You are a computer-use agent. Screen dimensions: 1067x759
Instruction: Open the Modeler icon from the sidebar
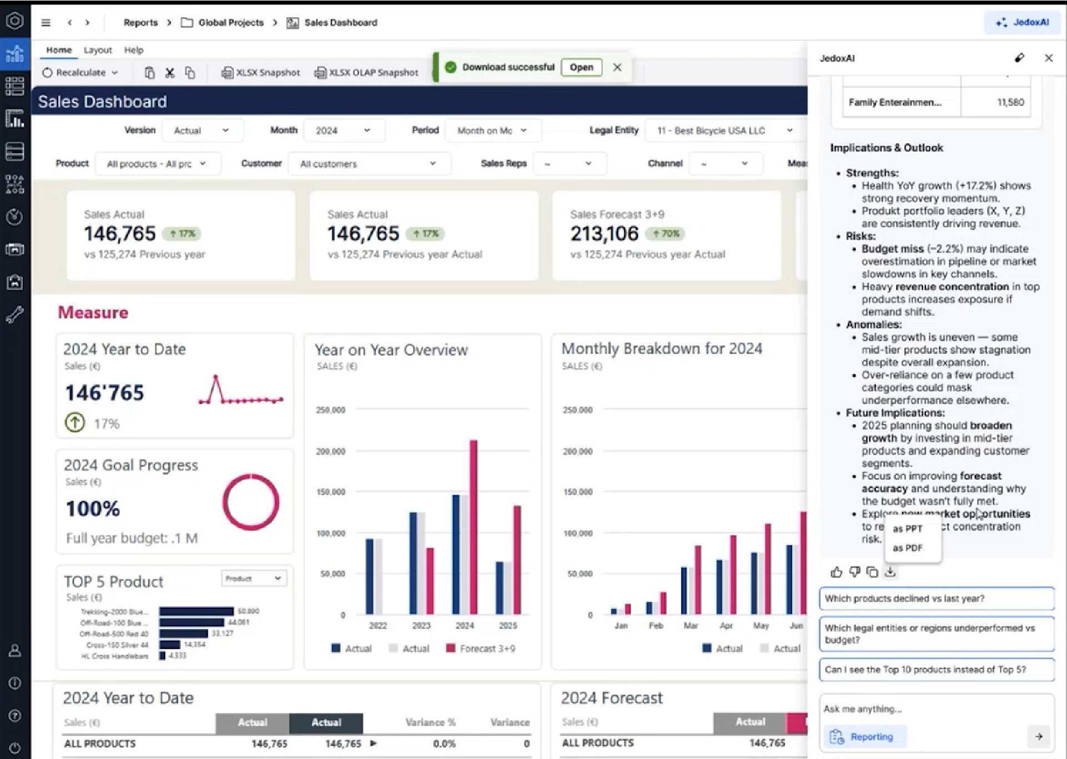pyautogui.click(x=14, y=152)
